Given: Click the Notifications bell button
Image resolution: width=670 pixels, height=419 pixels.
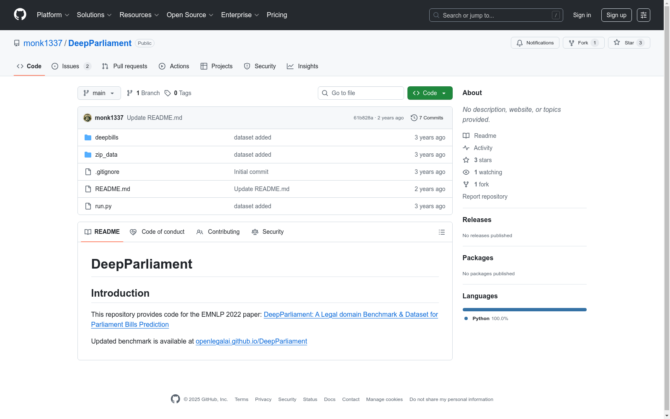Looking at the screenshot, I should coord(535,43).
